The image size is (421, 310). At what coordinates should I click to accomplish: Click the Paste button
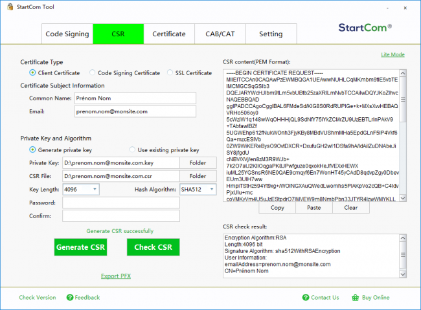(x=314, y=208)
